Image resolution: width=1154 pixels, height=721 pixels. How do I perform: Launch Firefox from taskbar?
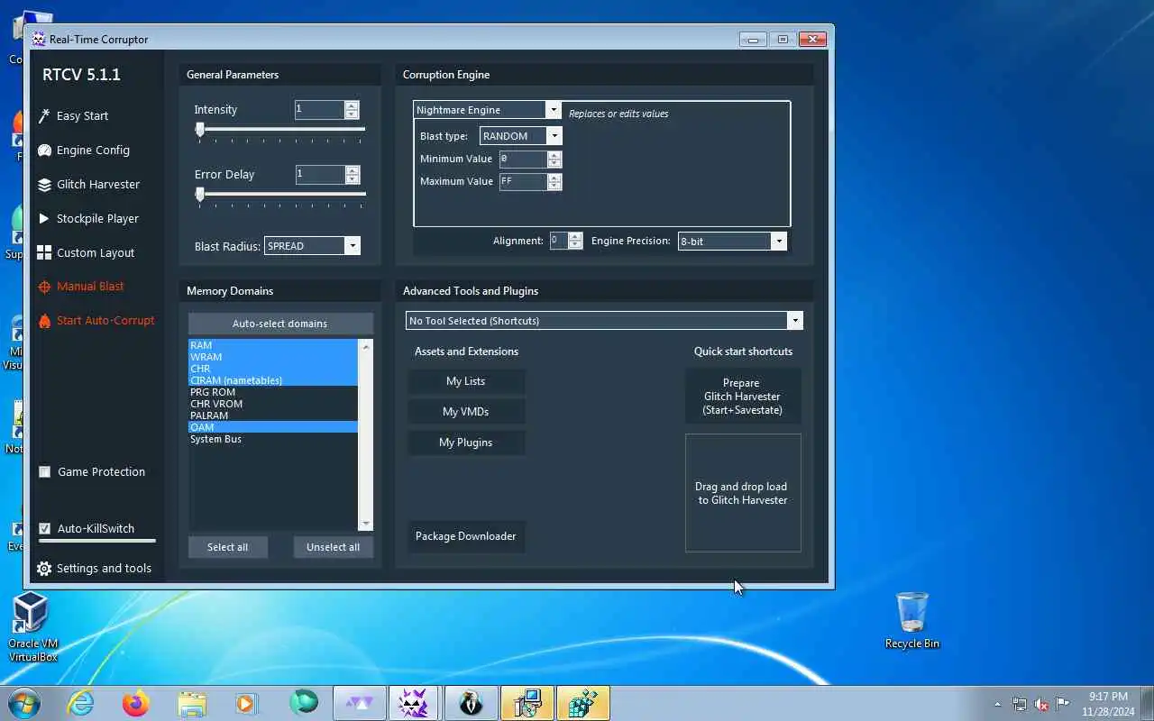coord(136,703)
